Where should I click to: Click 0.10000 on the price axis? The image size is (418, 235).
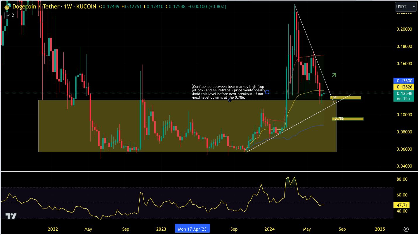pos(404,115)
